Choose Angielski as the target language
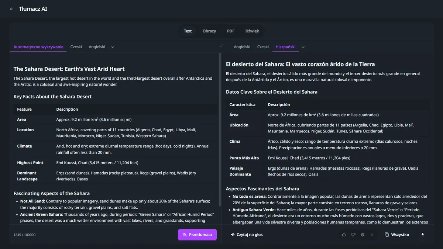This screenshot has height=249, width=443. pyautogui.click(x=242, y=47)
